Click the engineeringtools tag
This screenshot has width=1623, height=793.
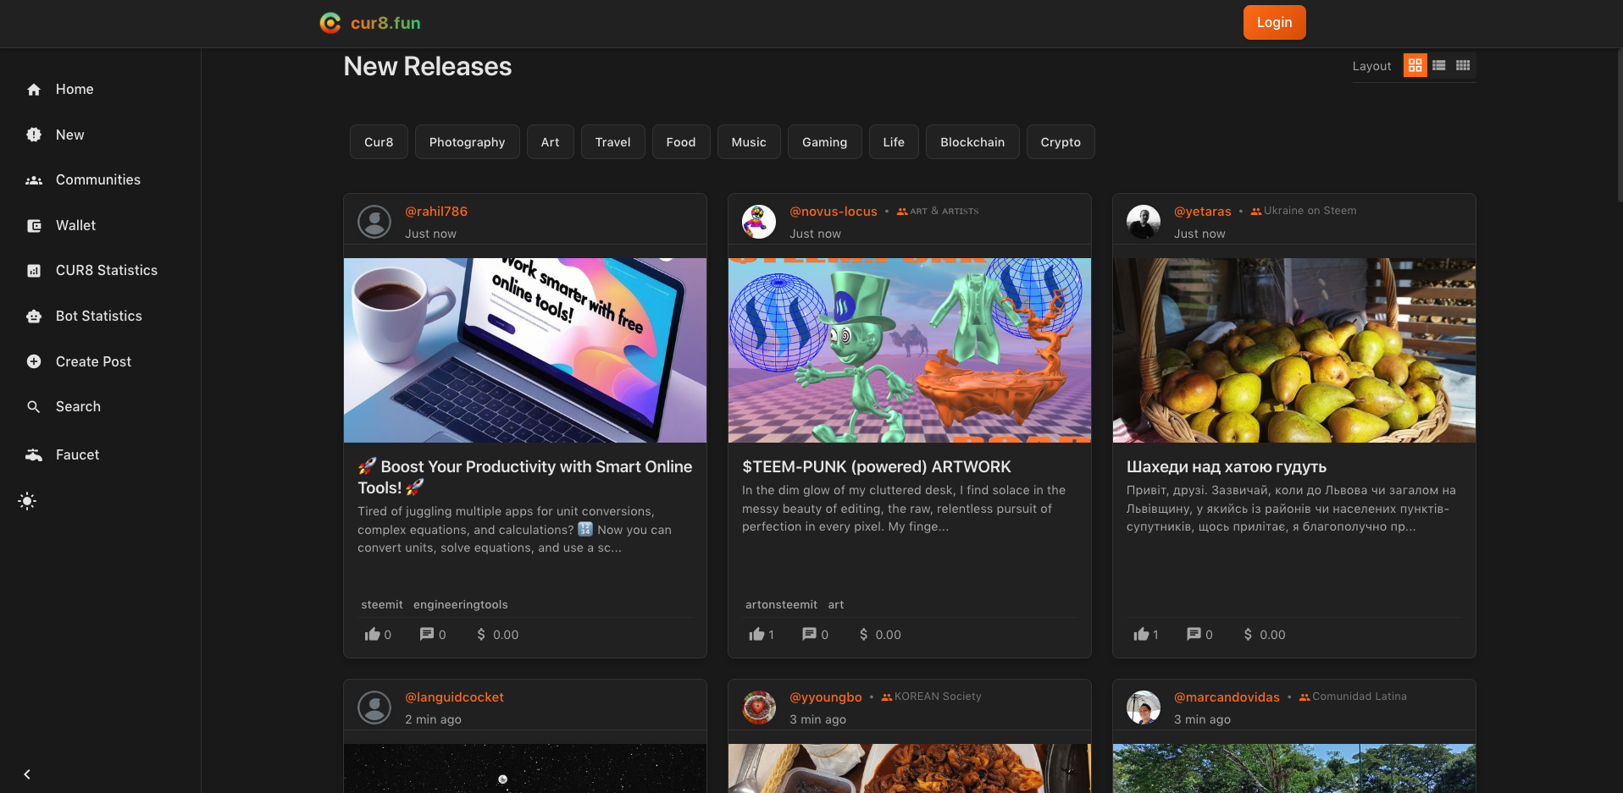(461, 604)
